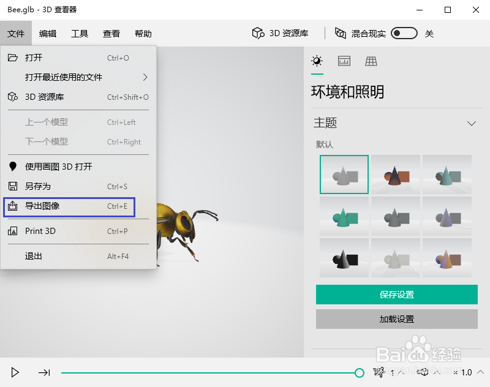Step the animation forward with the arrow-to-bar control

coord(44,372)
